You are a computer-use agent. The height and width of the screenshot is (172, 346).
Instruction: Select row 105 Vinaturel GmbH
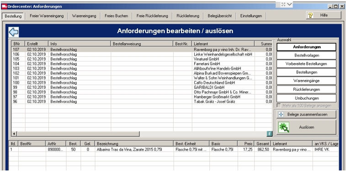(x=142, y=59)
